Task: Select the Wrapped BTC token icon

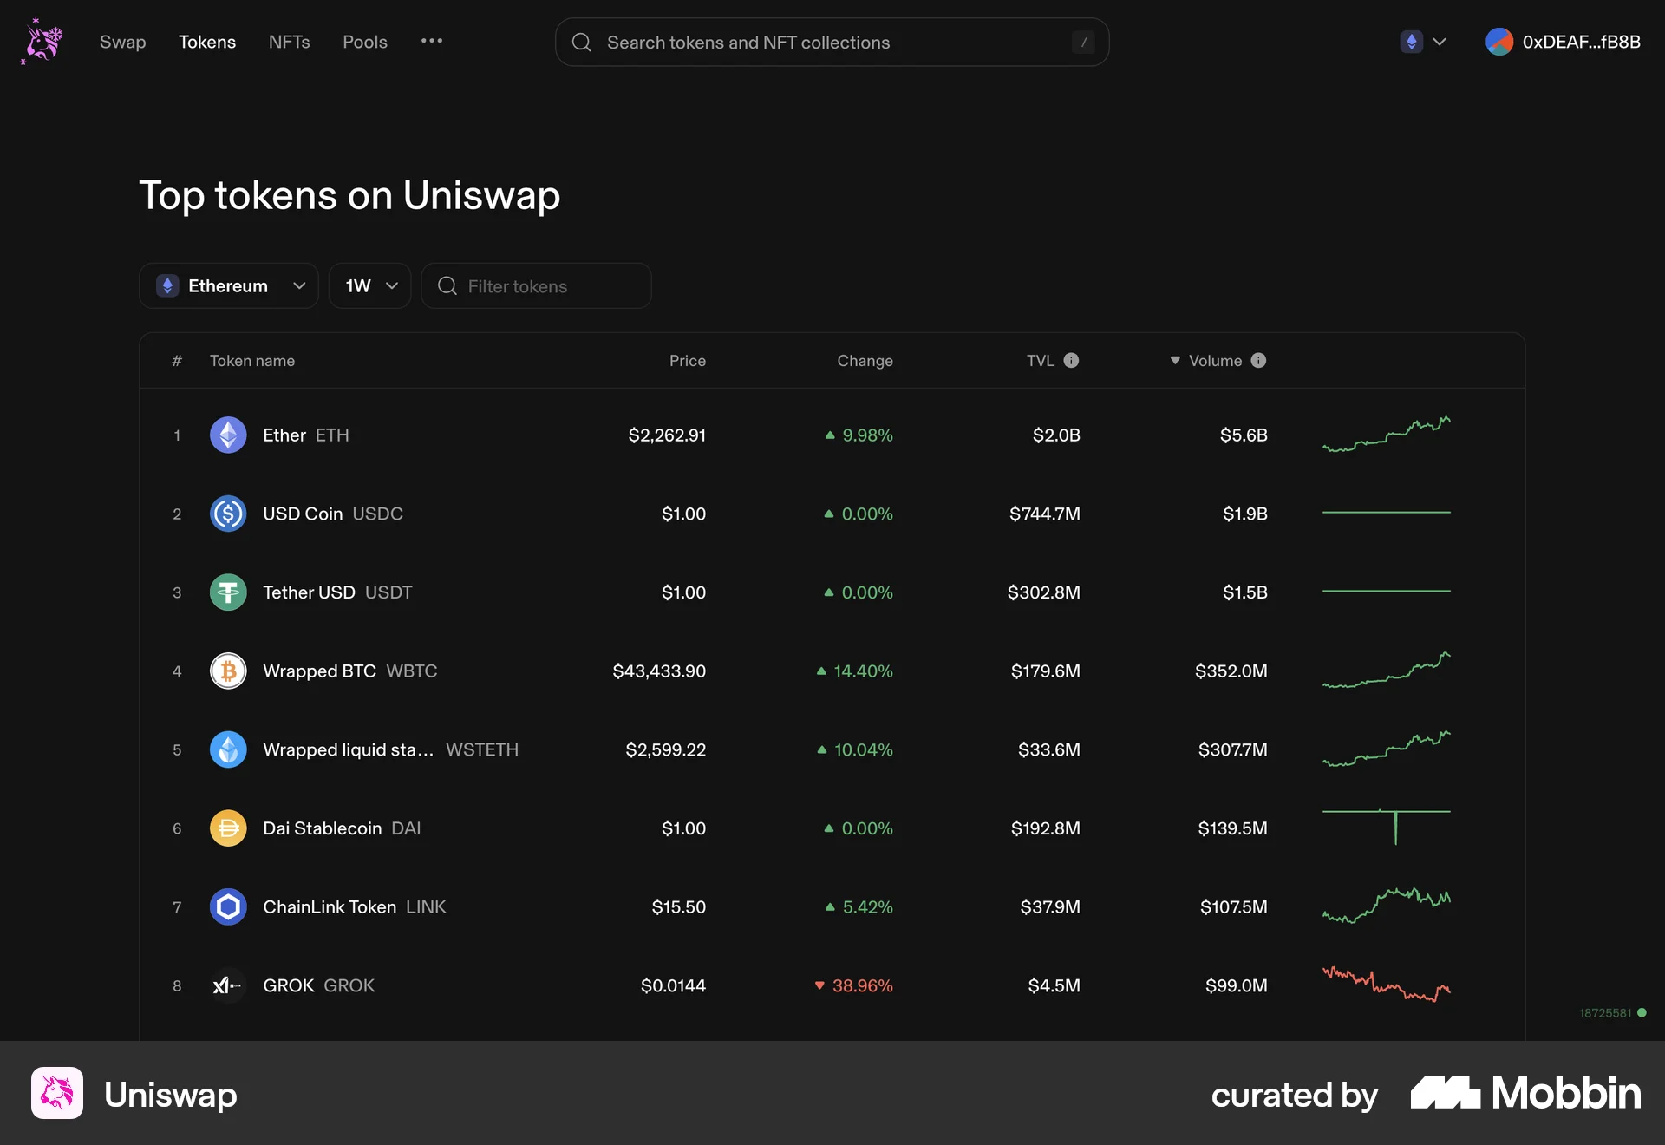Action: (x=228, y=671)
